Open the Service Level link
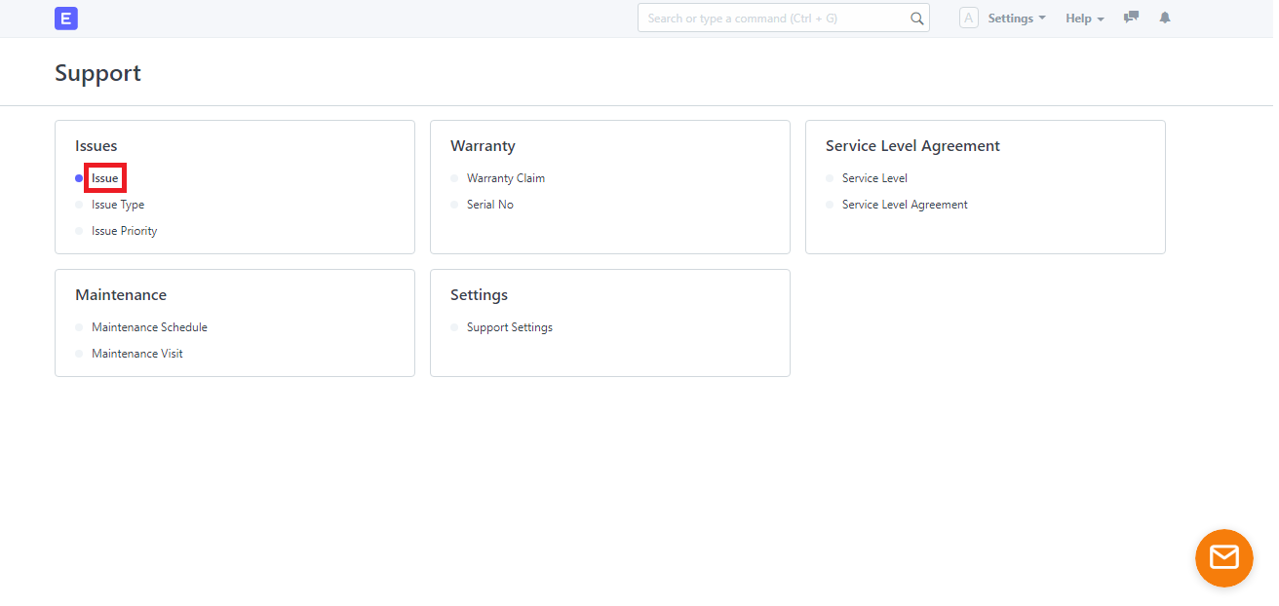 [x=874, y=178]
